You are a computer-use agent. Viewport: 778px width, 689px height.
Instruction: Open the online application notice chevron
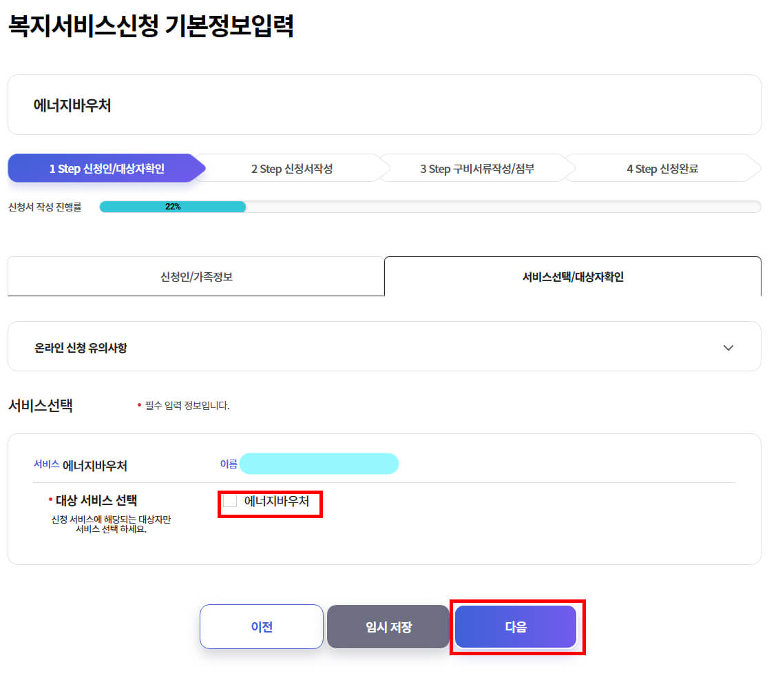[728, 348]
